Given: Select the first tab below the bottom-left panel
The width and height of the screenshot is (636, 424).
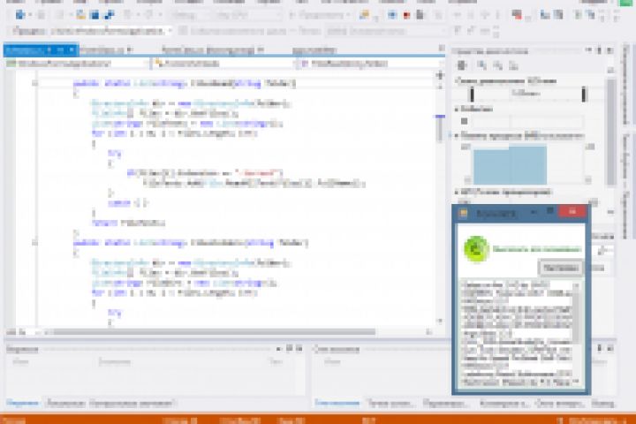Looking at the screenshot, I should tap(22, 403).
